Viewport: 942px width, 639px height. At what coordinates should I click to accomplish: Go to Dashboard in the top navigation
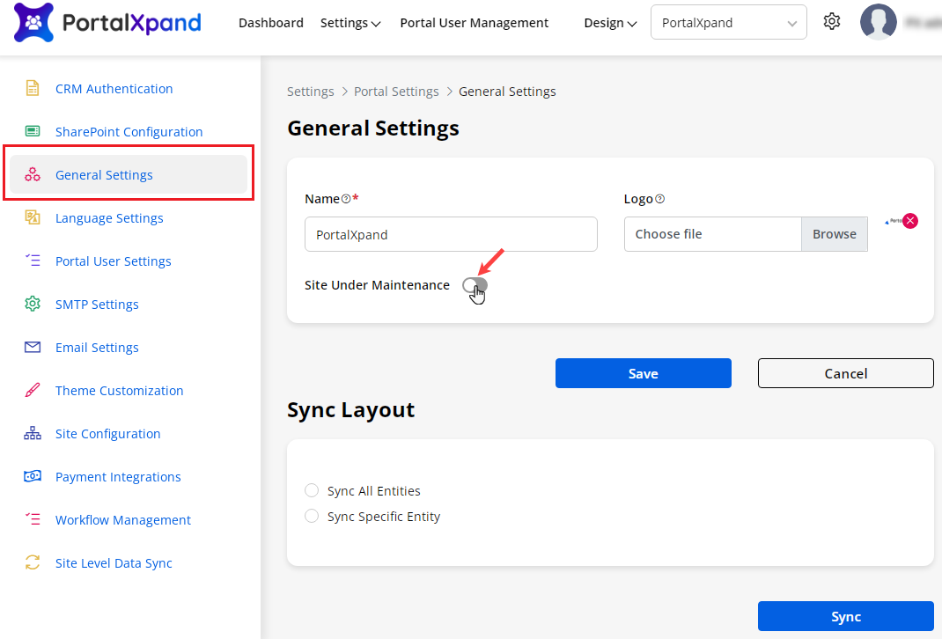point(271,23)
